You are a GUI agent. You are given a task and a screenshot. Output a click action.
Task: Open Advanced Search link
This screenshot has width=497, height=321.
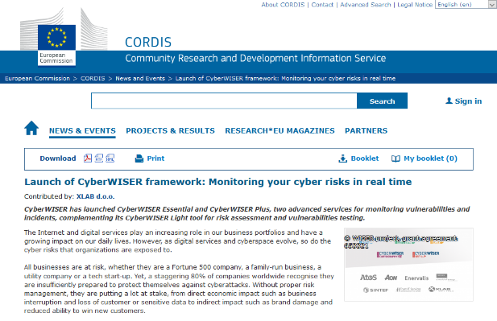click(366, 5)
